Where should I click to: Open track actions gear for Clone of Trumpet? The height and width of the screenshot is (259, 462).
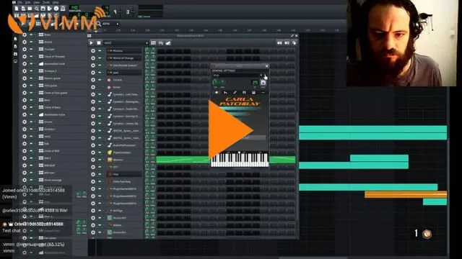click(25, 56)
